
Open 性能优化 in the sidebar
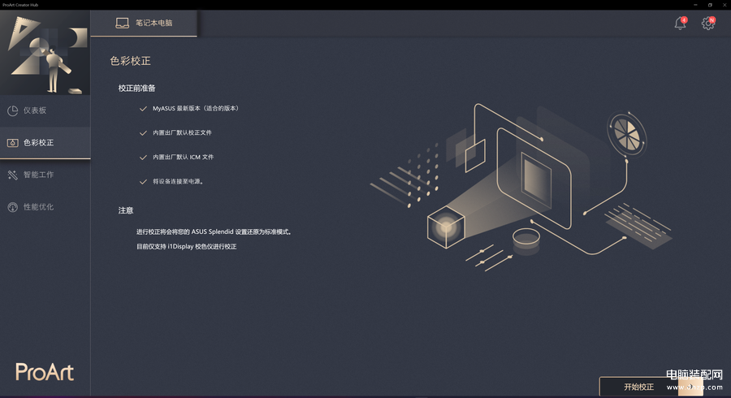click(x=45, y=207)
